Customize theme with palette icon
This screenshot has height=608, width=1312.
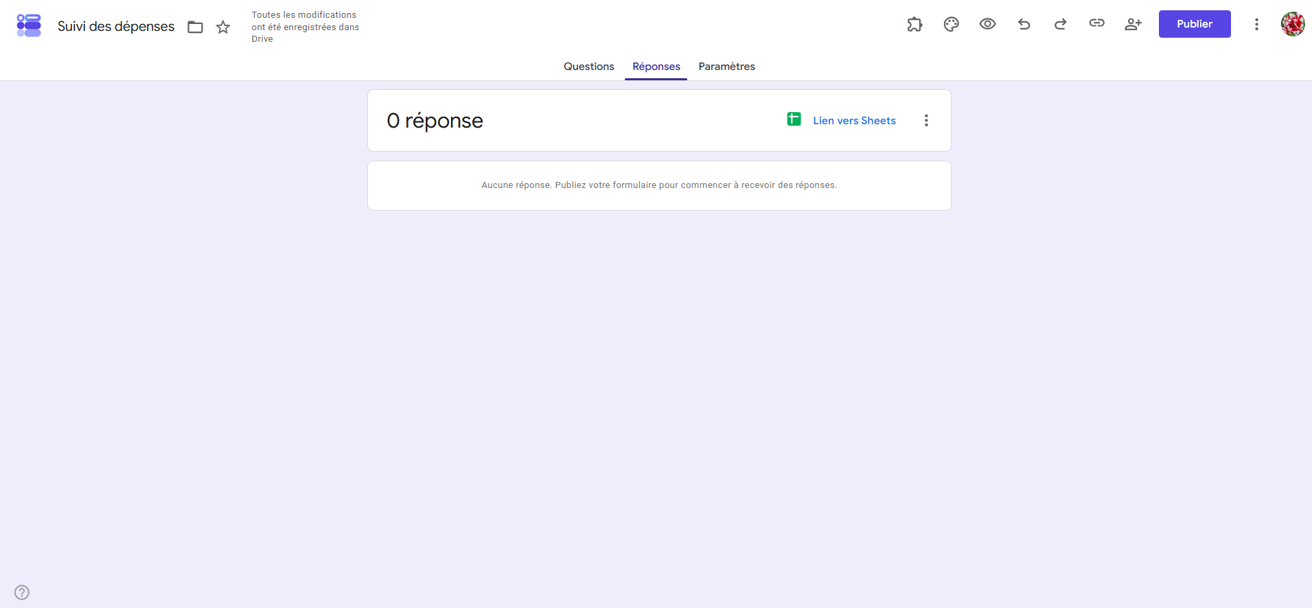pyautogui.click(x=951, y=24)
